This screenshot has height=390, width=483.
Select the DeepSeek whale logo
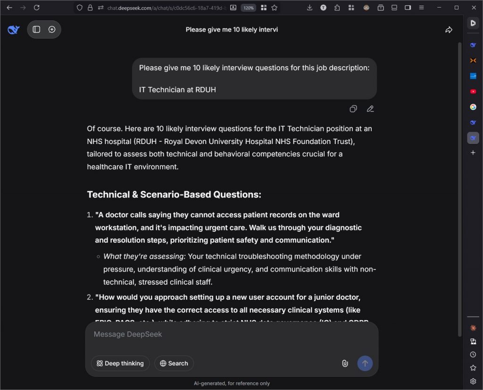(x=13, y=29)
